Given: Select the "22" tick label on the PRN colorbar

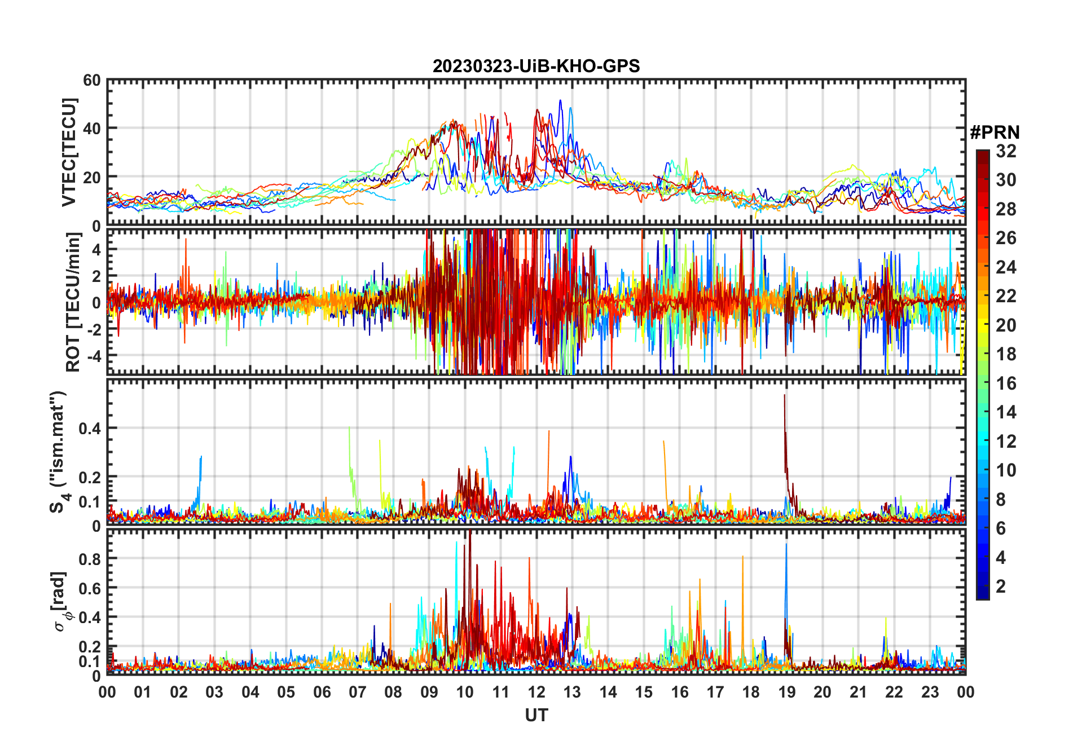Looking at the screenshot, I should 1006,296.
